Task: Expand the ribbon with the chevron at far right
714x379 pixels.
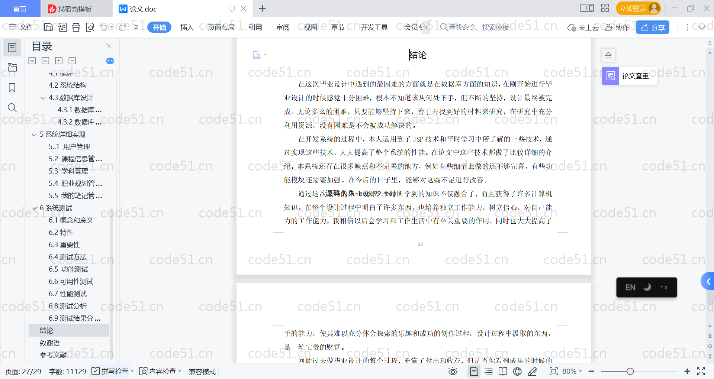Action: coord(702,27)
